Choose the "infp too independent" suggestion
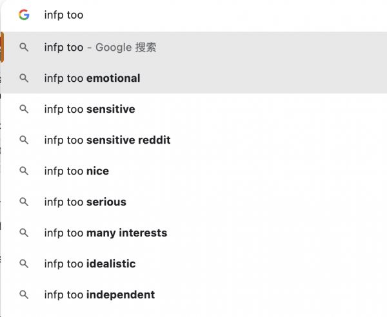Viewport: 387px width, 317px height. (99, 294)
